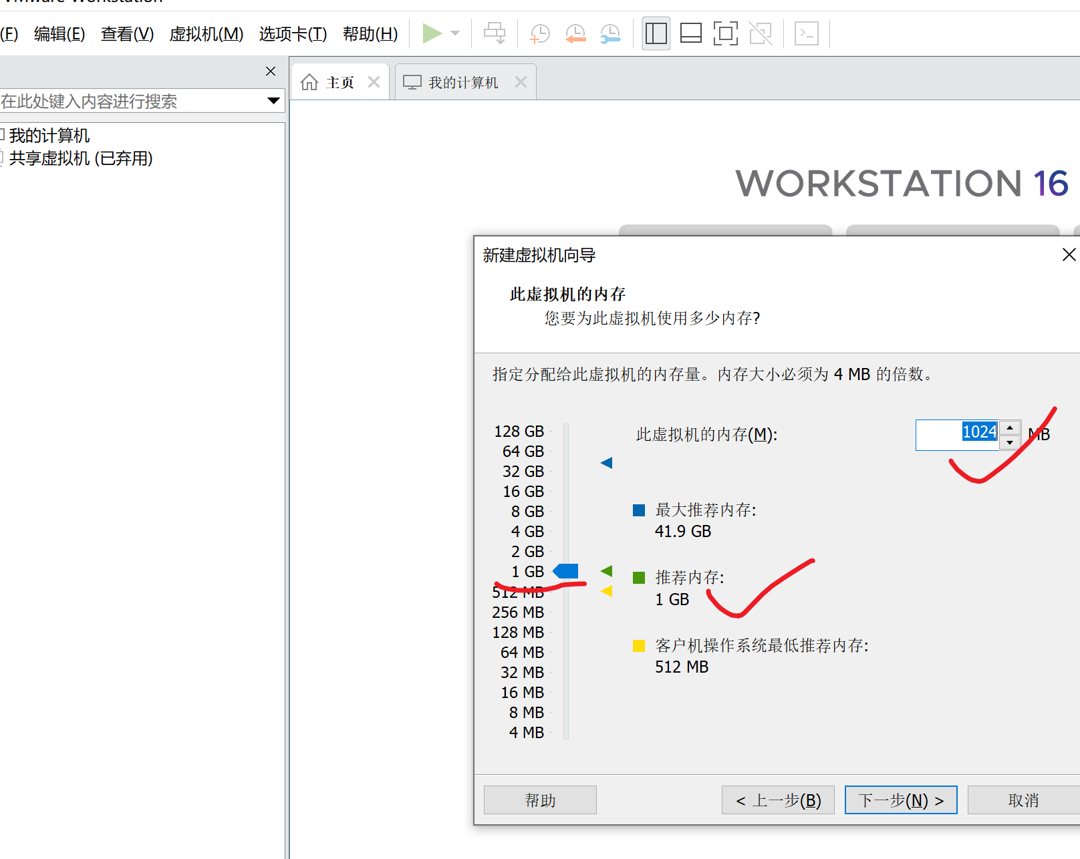The height and width of the screenshot is (859, 1080).
Task: Open the 帮助(H) menu
Action: [370, 33]
